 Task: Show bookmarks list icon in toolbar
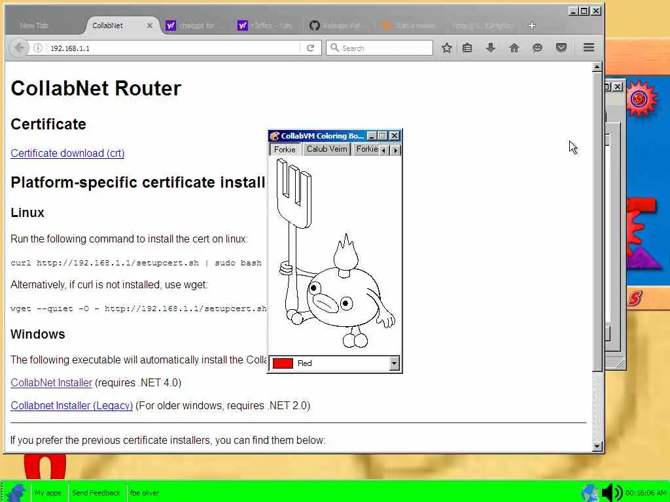(x=467, y=48)
